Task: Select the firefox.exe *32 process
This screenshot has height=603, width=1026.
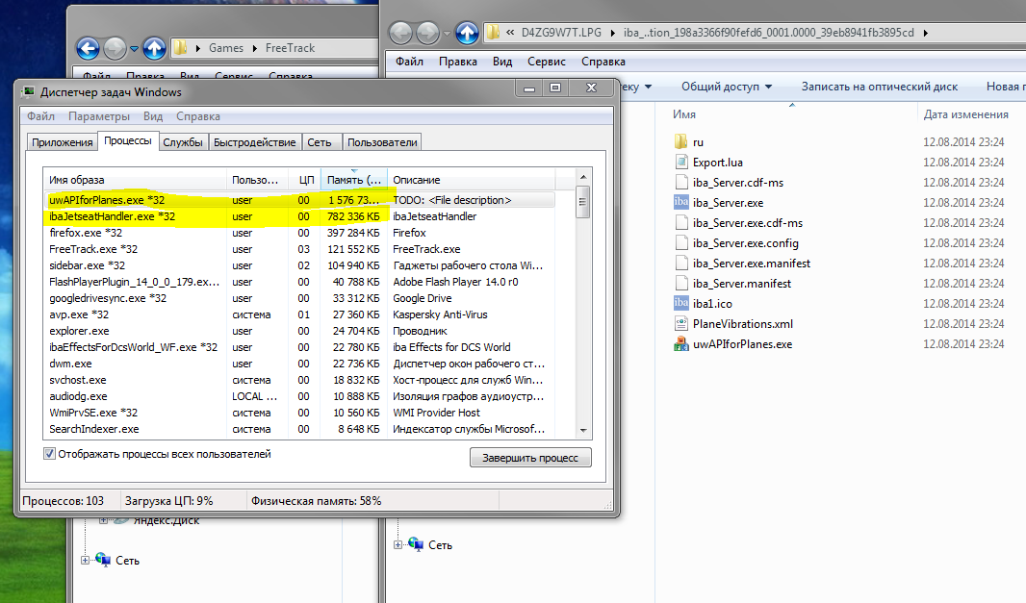Action: tap(299, 233)
